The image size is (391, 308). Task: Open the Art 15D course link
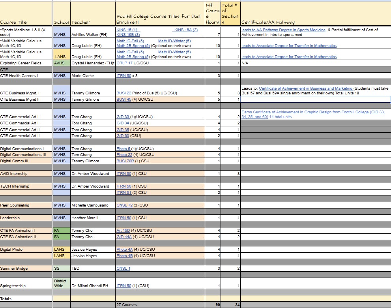(123, 231)
